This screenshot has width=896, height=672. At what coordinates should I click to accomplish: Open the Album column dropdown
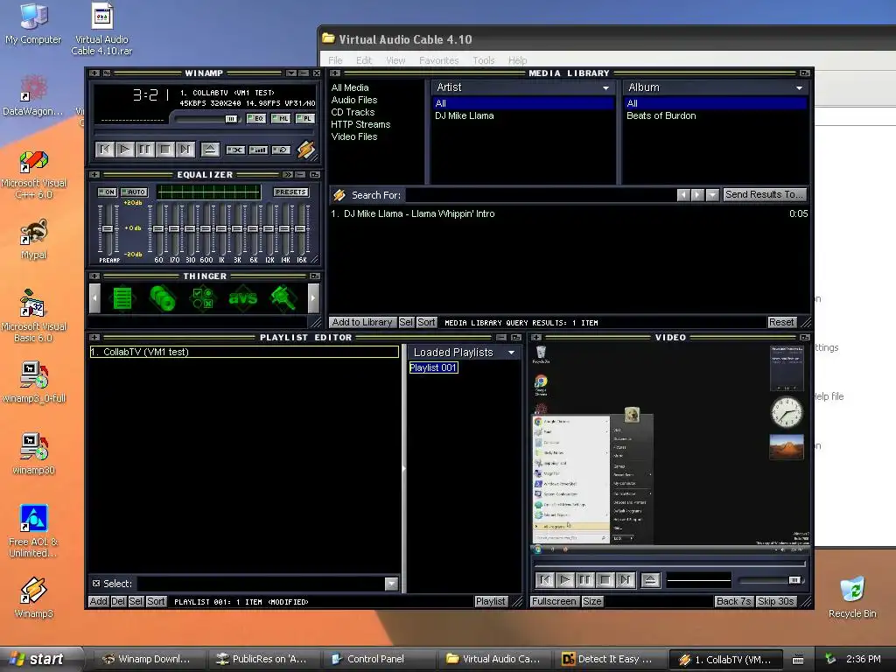(799, 88)
